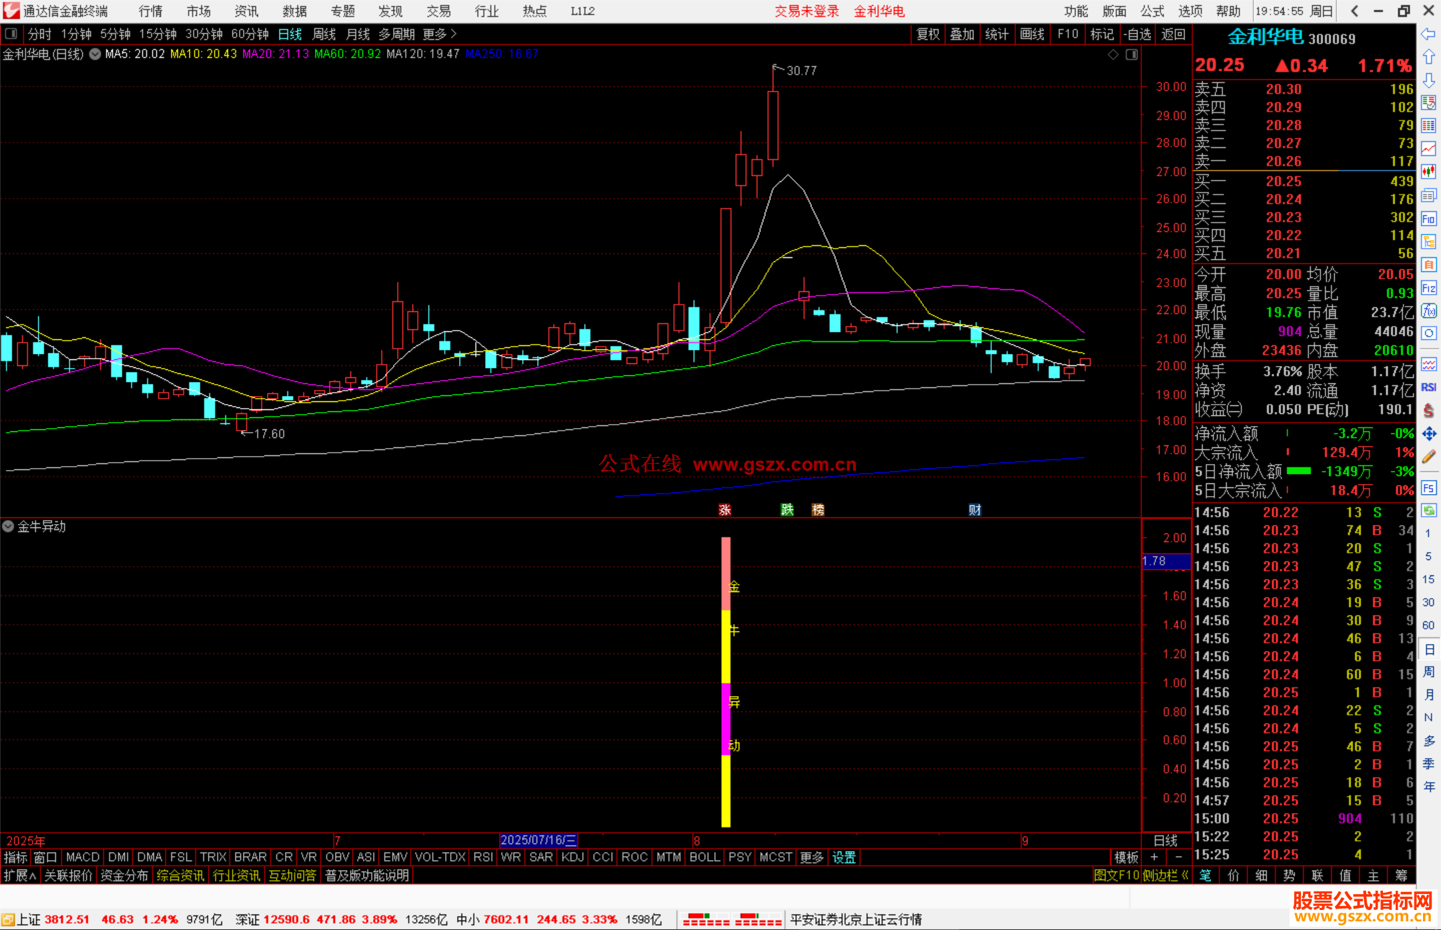This screenshot has height=930, width=1441.
Task: Click the down-arrow next stock icon
Action: (x=1428, y=80)
